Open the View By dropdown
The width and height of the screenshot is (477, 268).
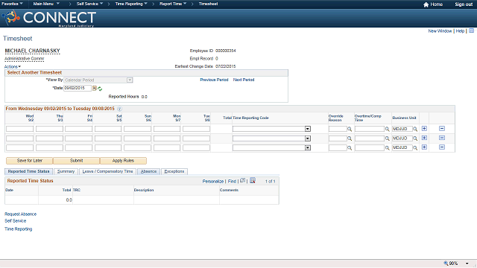(130, 80)
